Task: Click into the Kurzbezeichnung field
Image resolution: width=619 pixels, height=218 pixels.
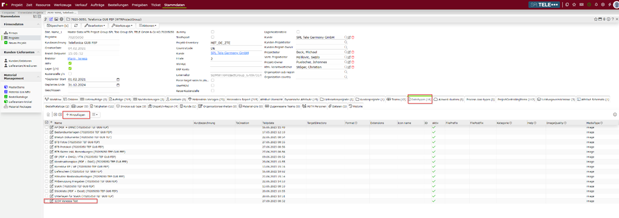Action: 93,42
